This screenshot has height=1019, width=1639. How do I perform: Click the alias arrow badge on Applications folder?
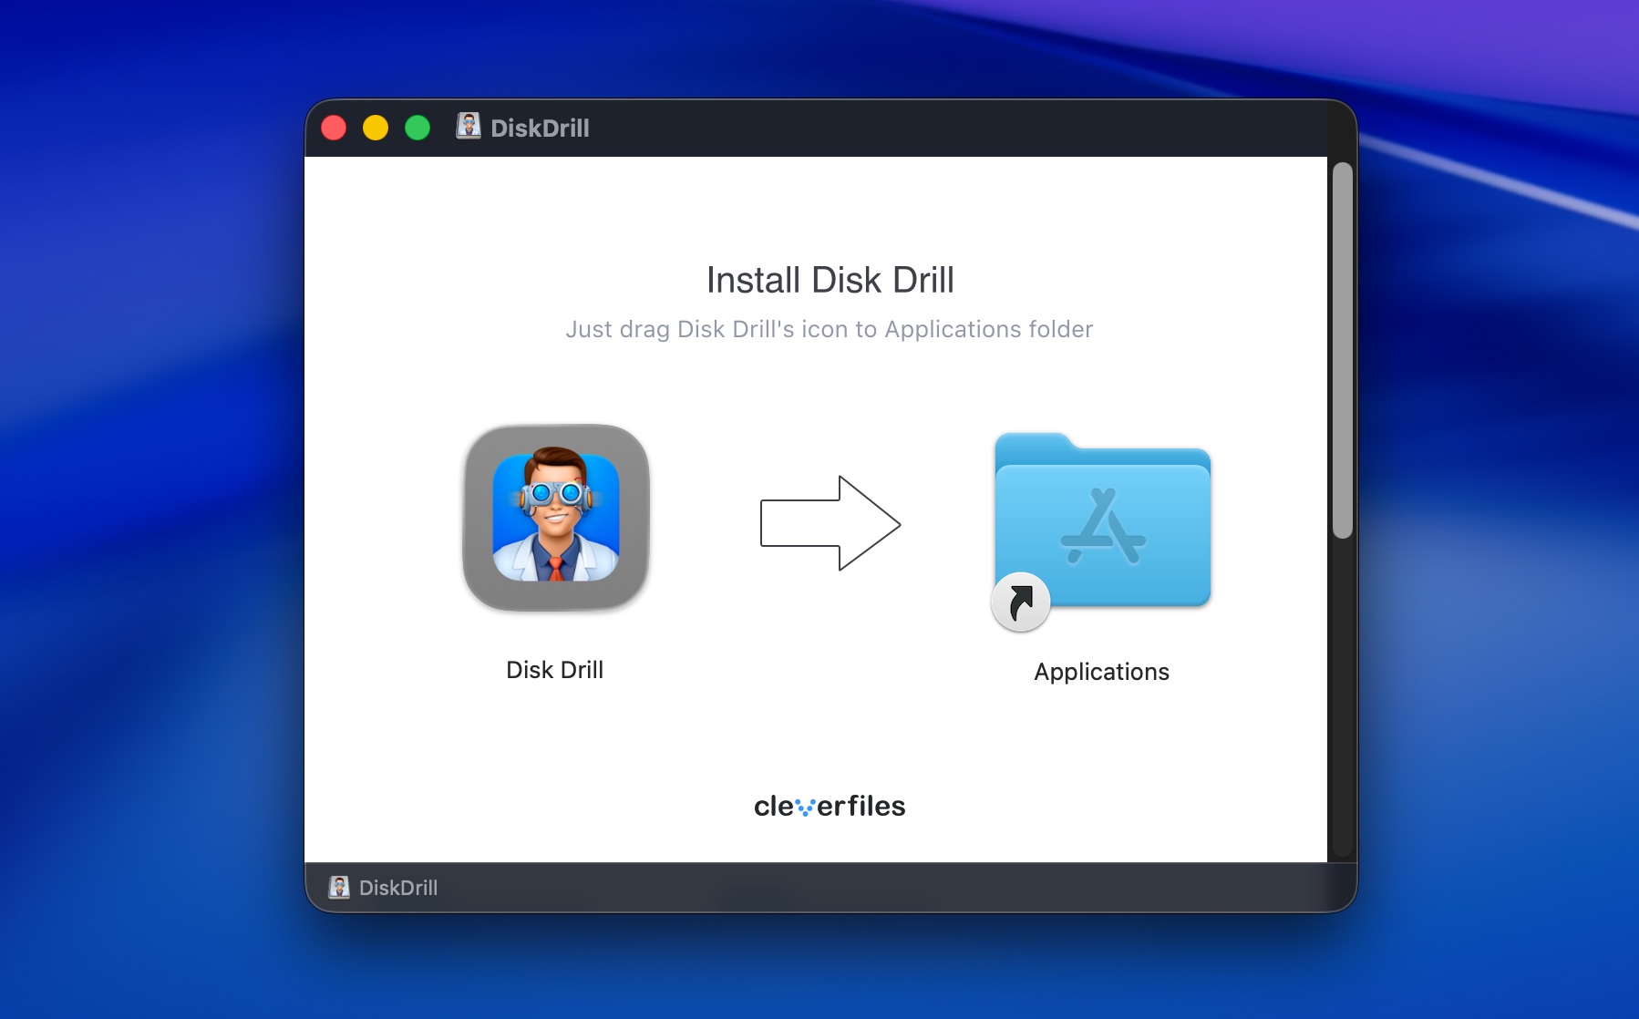coord(1021,602)
